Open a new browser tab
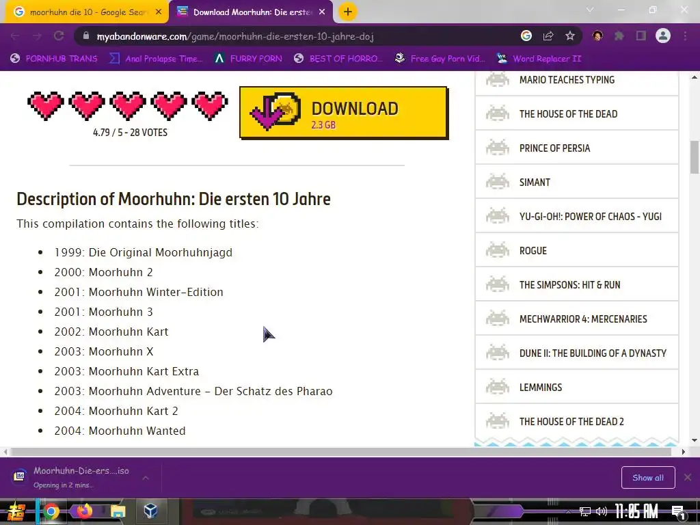This screenshot has width=700, height=525. click(x=348, y=12)
